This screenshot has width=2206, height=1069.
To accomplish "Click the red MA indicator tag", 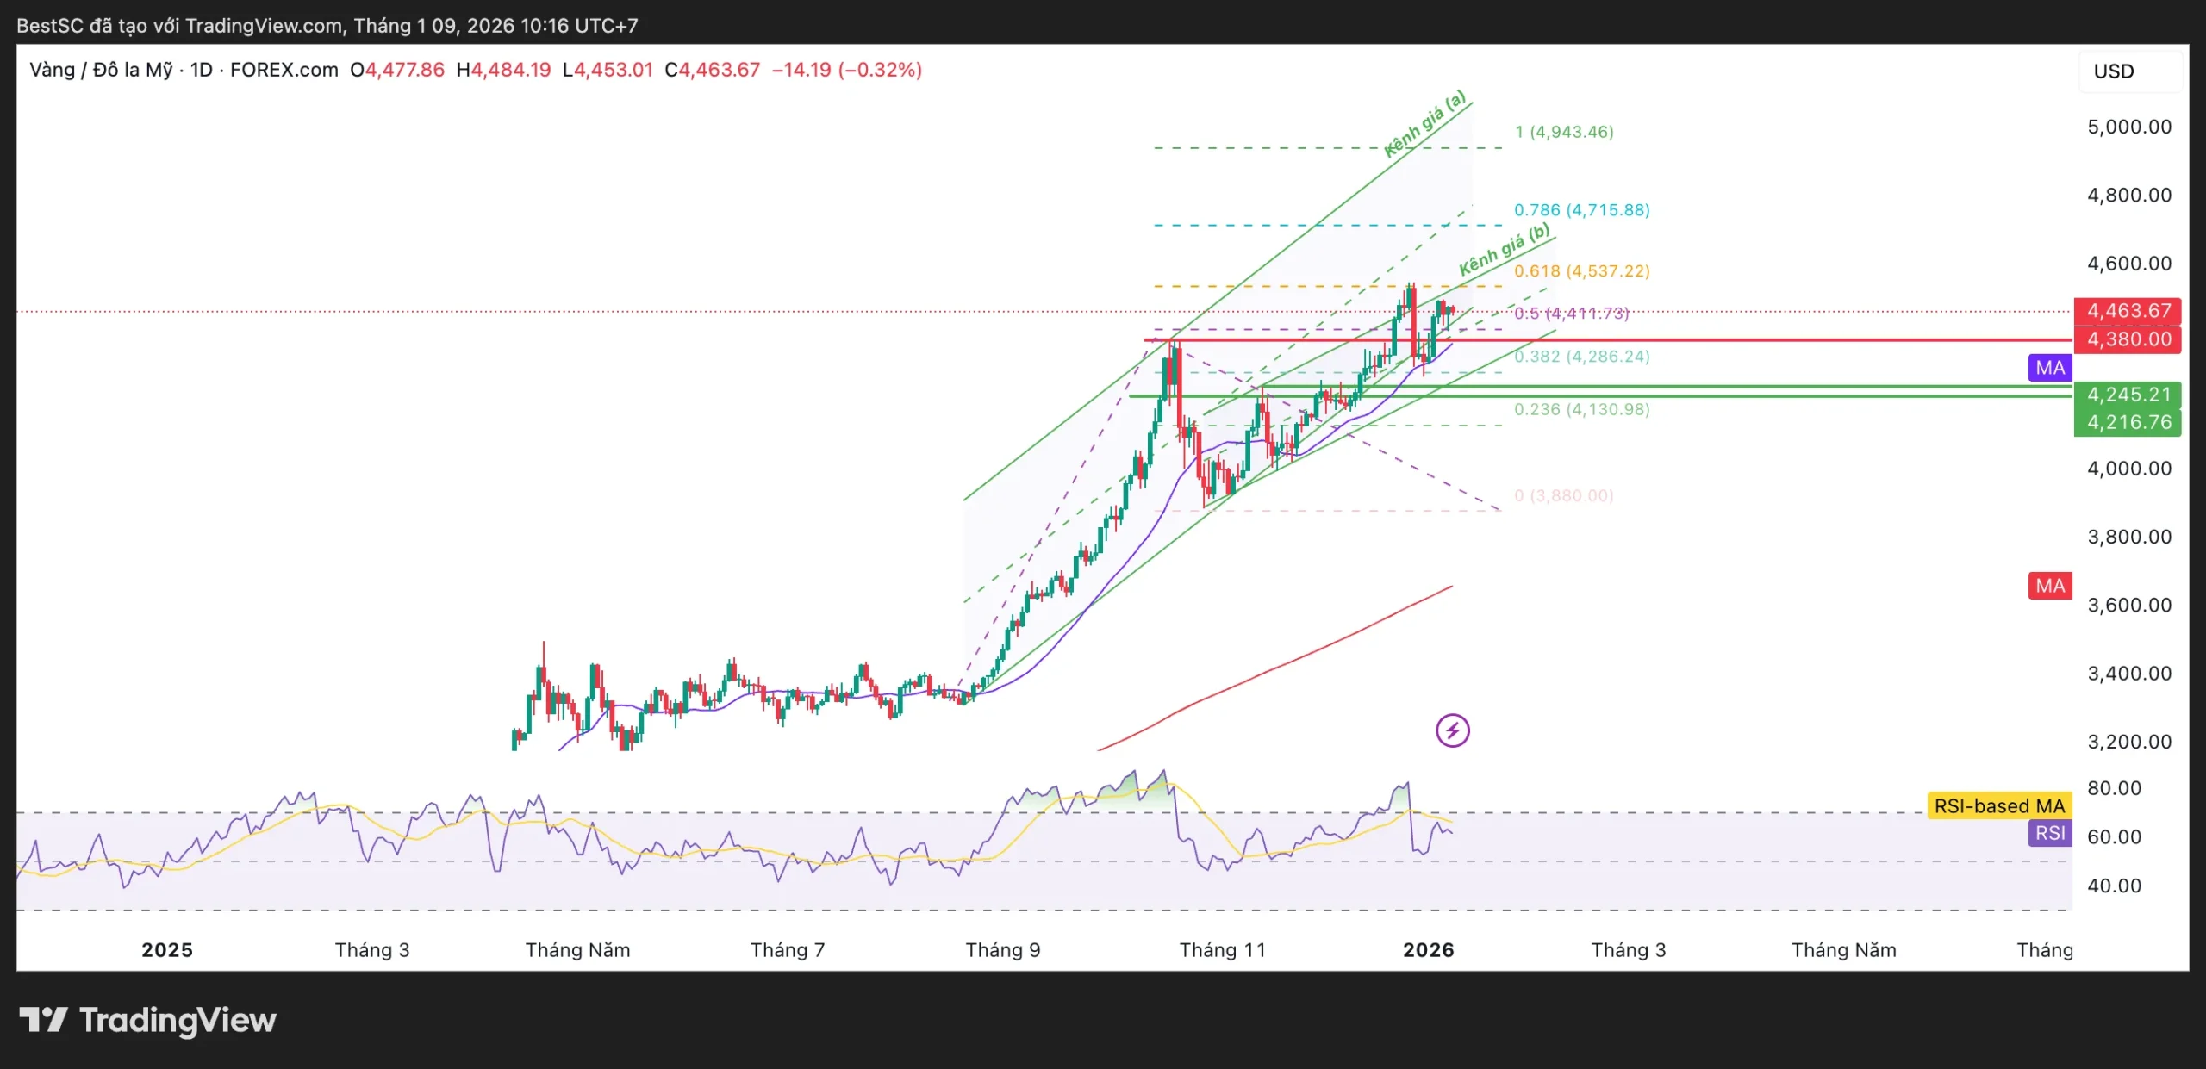I will click(2049, 586).
